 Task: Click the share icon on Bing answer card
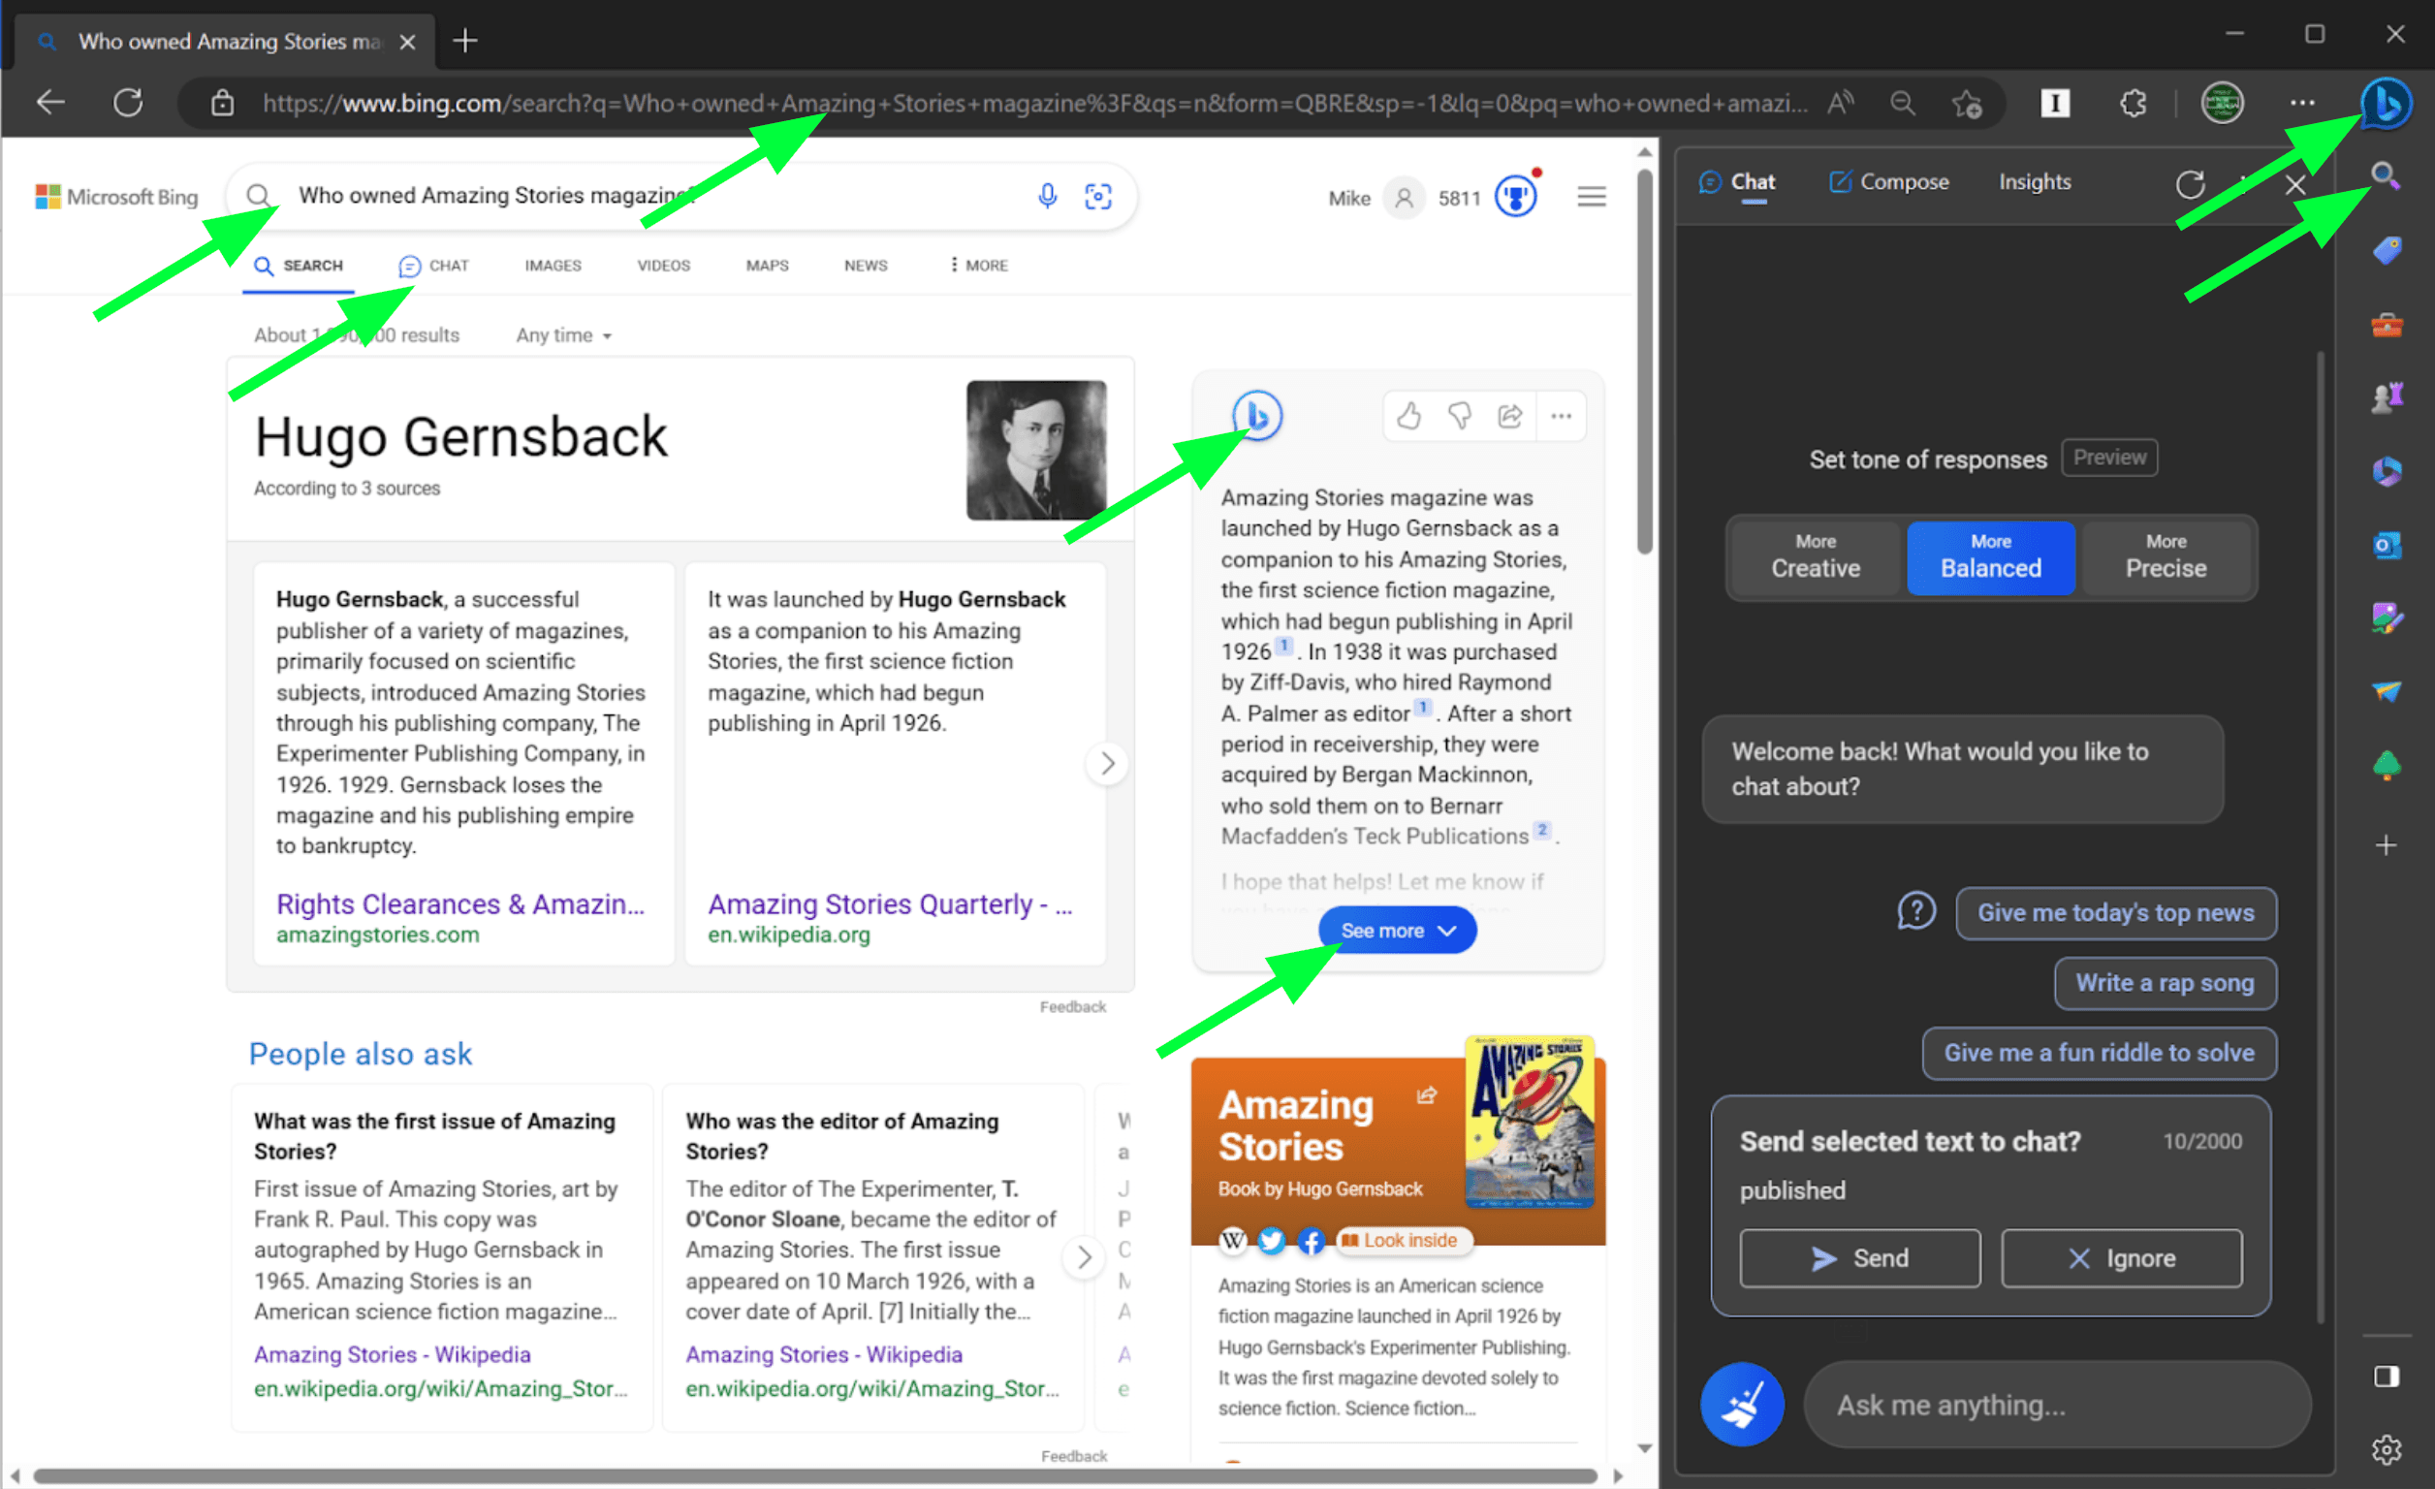tap(1510, 416)
